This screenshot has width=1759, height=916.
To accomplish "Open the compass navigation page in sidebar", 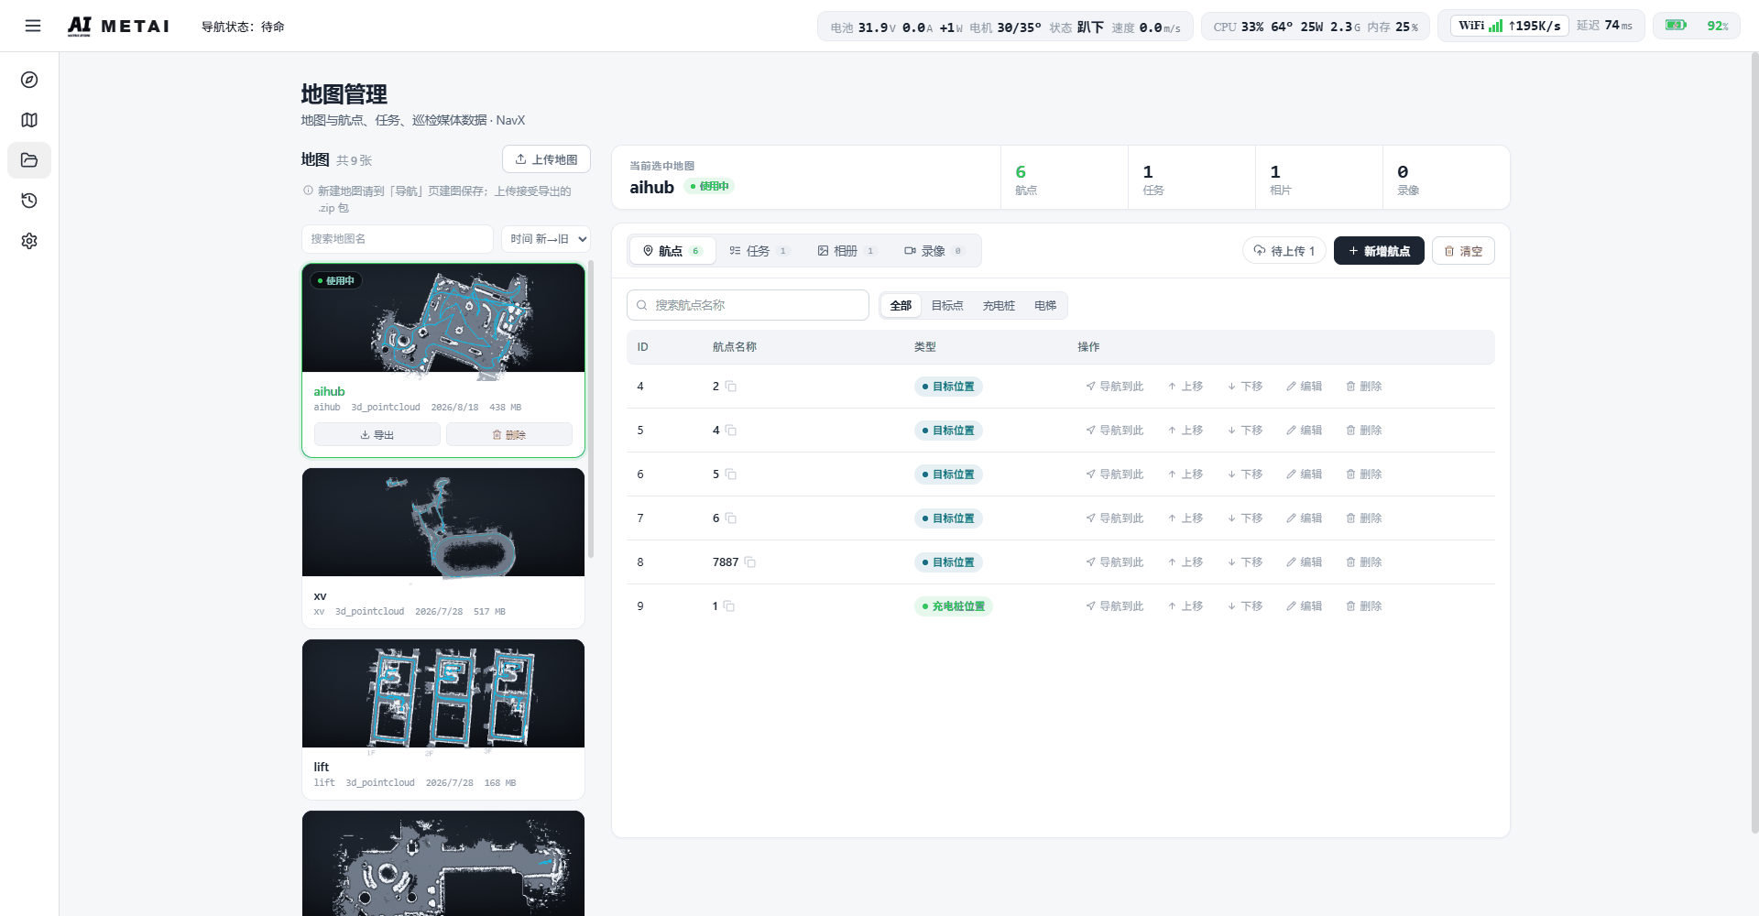I will (29, 80).
